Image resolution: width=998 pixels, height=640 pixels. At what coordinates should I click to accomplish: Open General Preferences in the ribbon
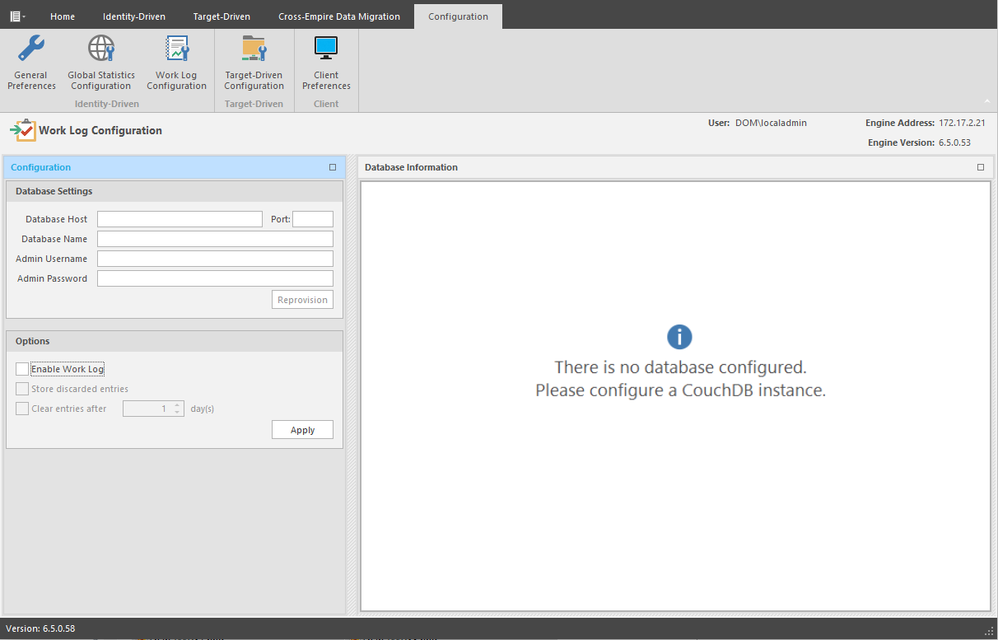(30, 62)
